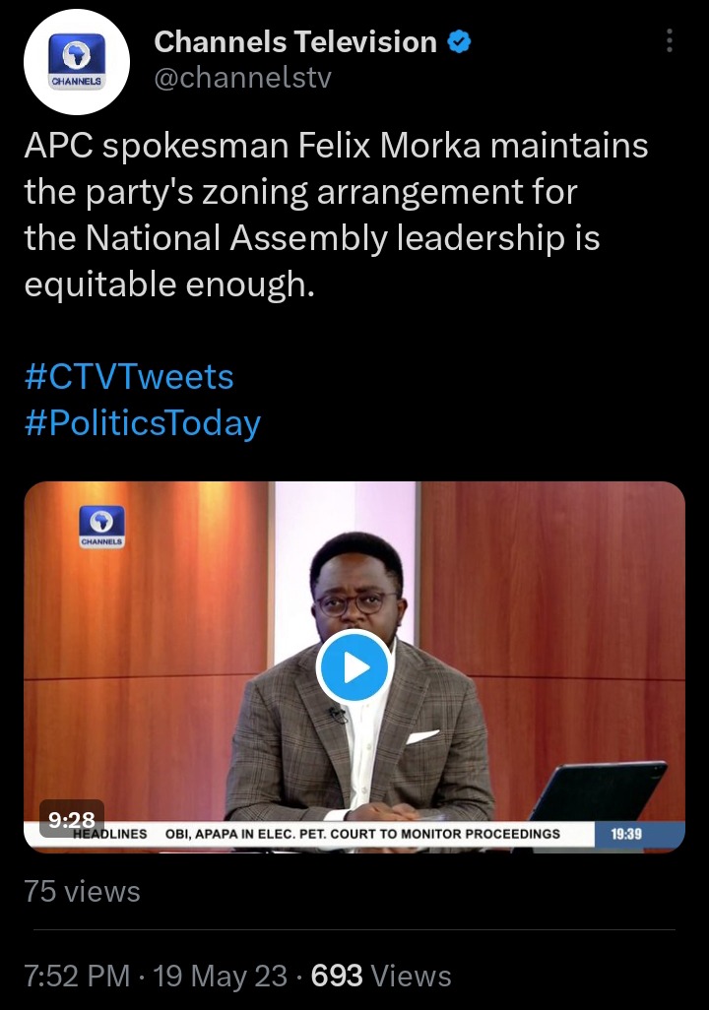Click the 7:52 PM tweet timestamp
This screenshot has width=709, height=1010.
pyautogui.click(x=78, y=976)
